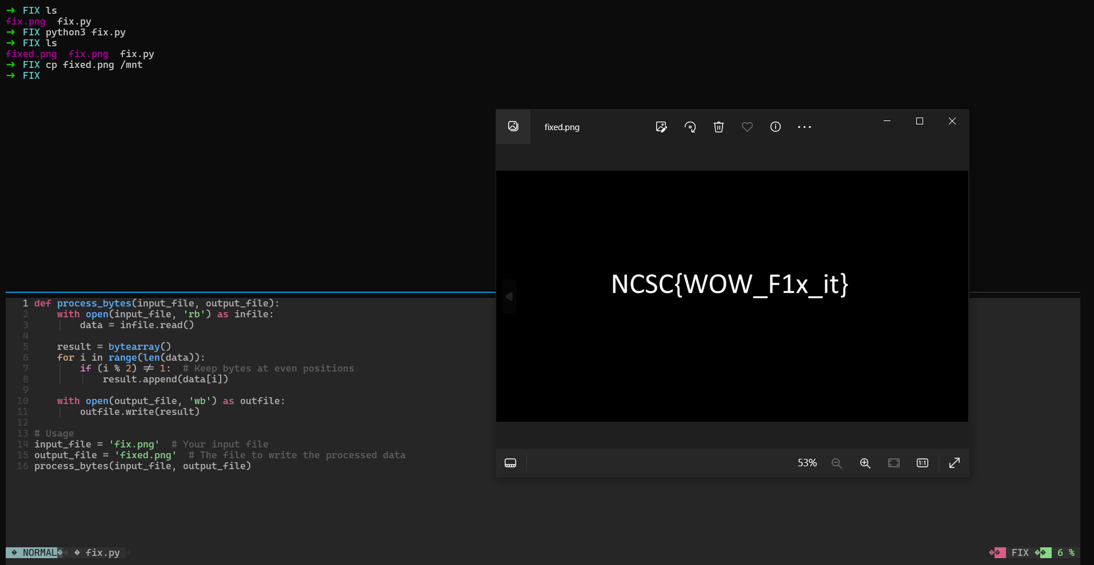Open the See more menu

tap(805, 127)
